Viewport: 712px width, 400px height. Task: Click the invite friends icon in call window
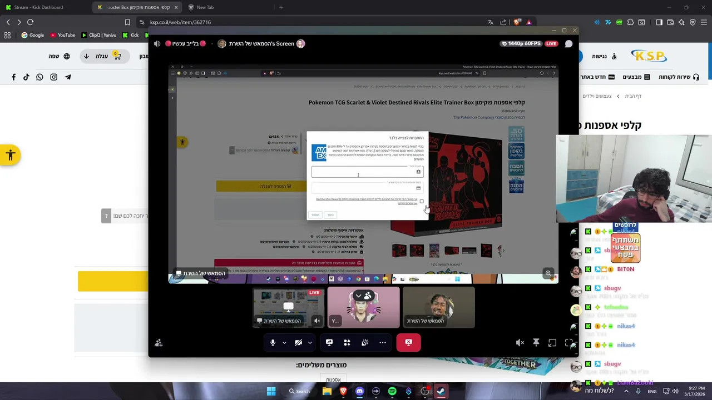[x=159, y=343]
